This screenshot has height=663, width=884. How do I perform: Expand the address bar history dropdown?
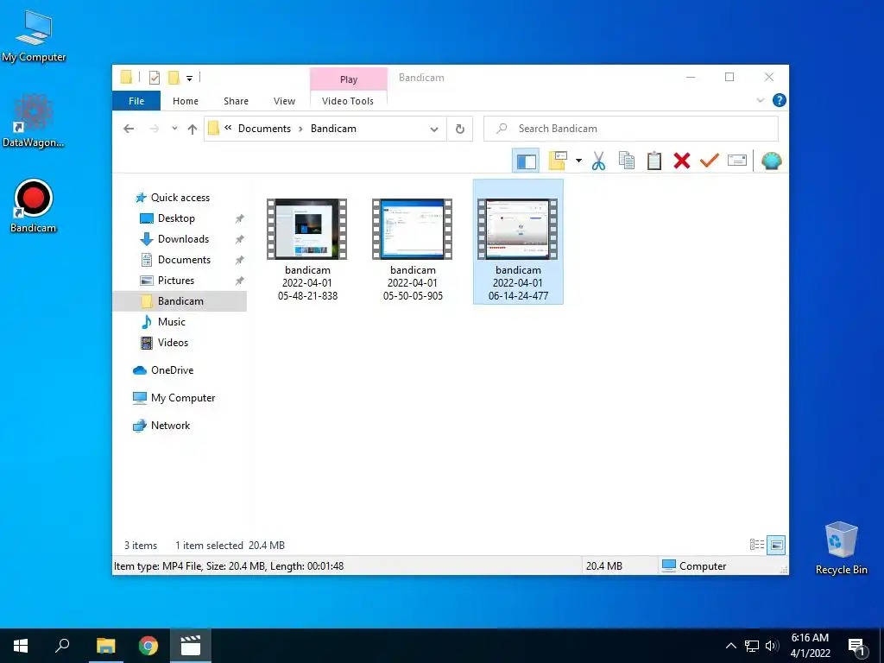[434, 129]
